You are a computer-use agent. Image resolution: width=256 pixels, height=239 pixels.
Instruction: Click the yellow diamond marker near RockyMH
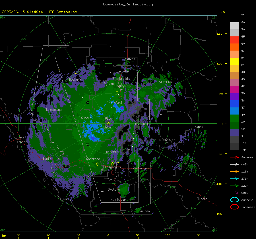tap(76, 74)
